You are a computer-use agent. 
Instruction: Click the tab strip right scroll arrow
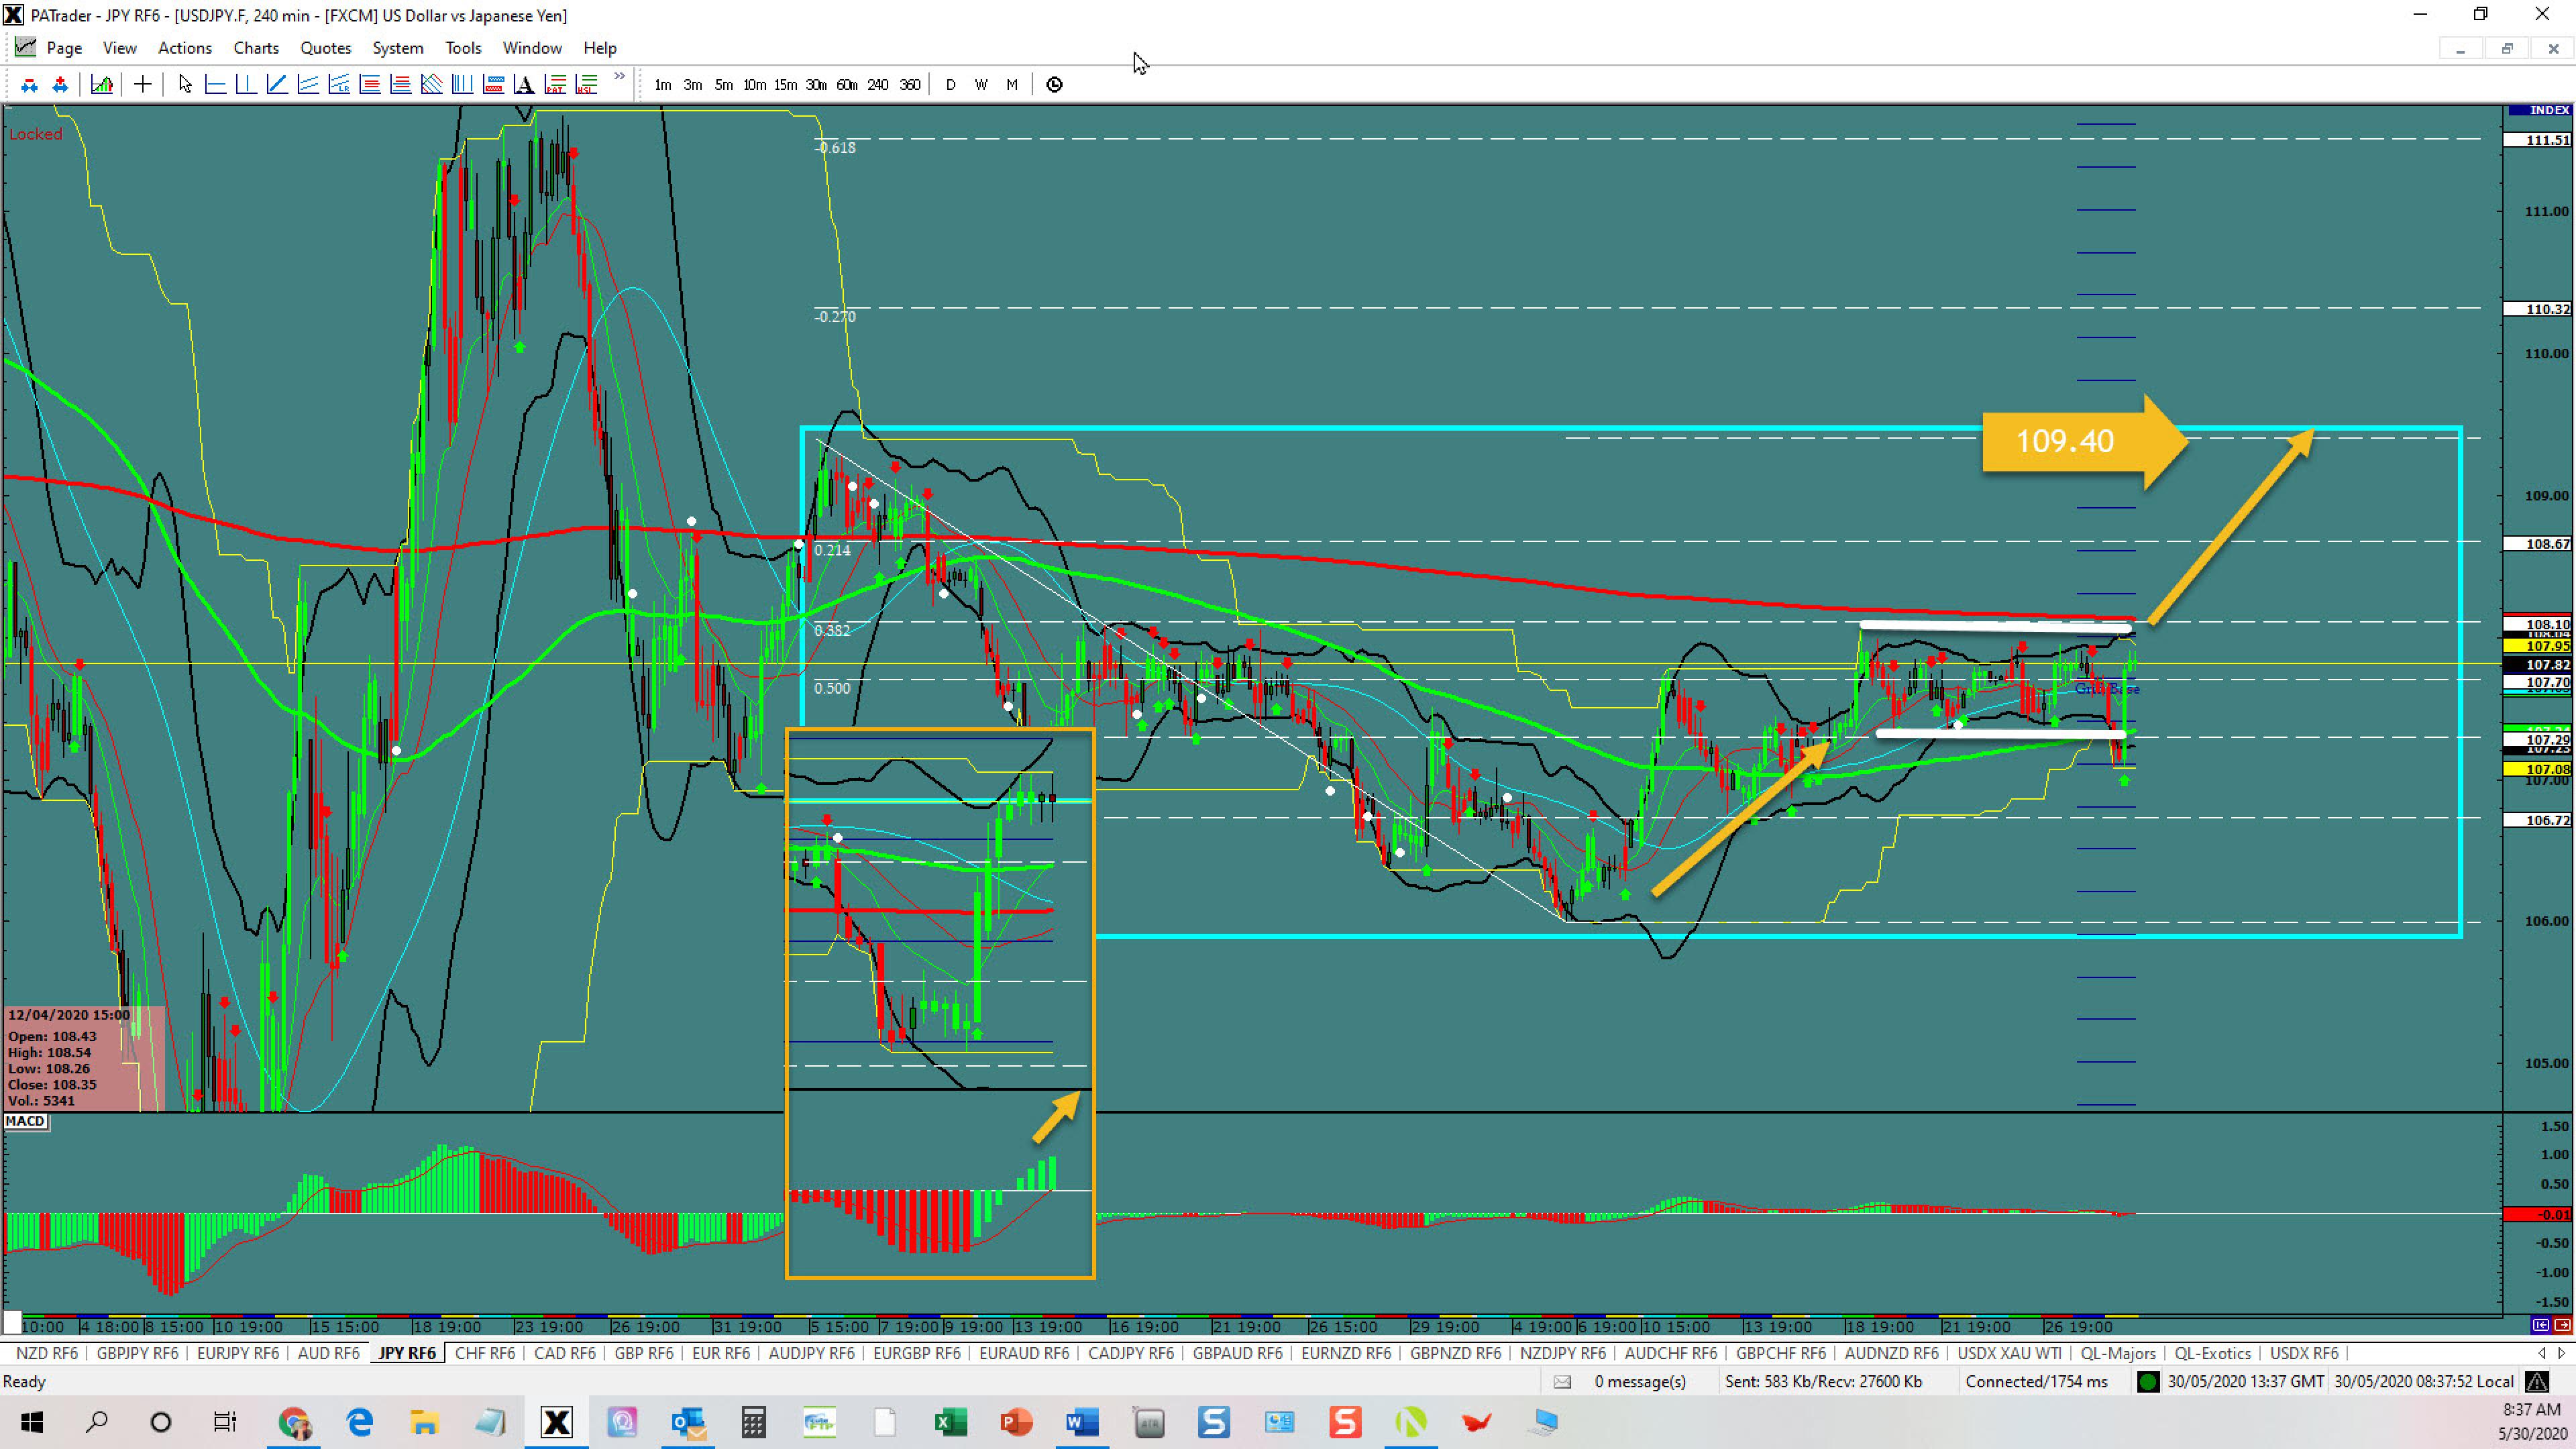click(x=2561, y=1353)
